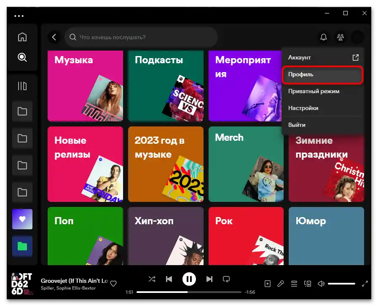Open the Now Playing view
The height and width of the screenshot is (306, 378).
pos(268,283)
